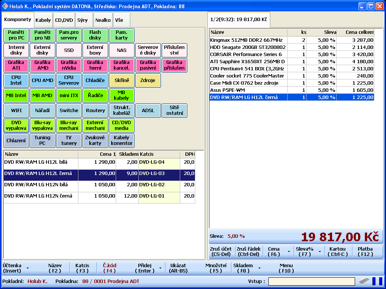Click the Název (F2) search button
The width and height of the screenshot is (386, 289).
[55, 268]
